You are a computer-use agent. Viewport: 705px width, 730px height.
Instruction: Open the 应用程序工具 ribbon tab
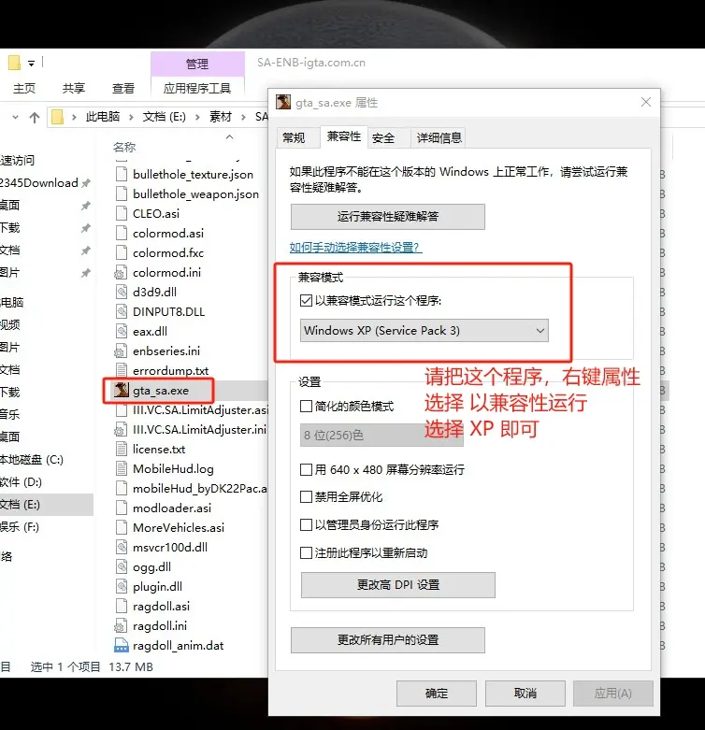click(x=197, y=88)
